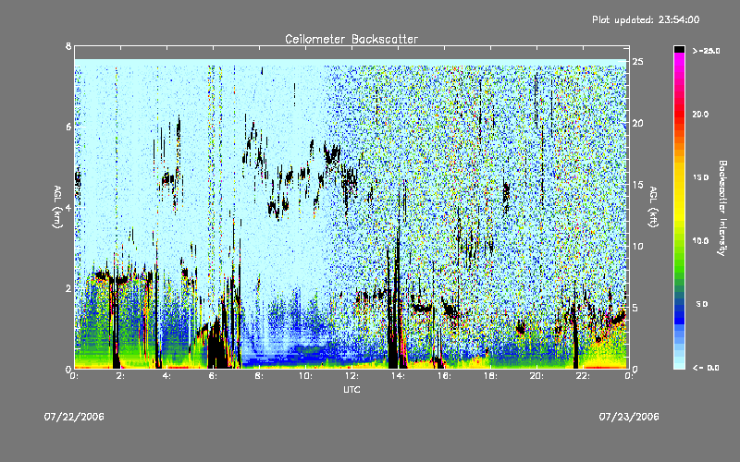
Task: Click the "2" tick on the km axis
Action: [68, 288]
